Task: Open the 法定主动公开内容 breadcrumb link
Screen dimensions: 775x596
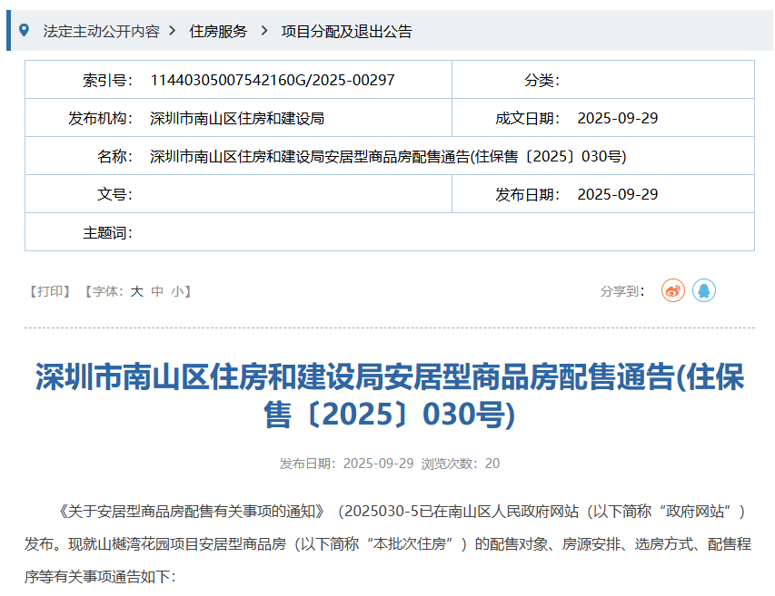Action: coord(101,31)
